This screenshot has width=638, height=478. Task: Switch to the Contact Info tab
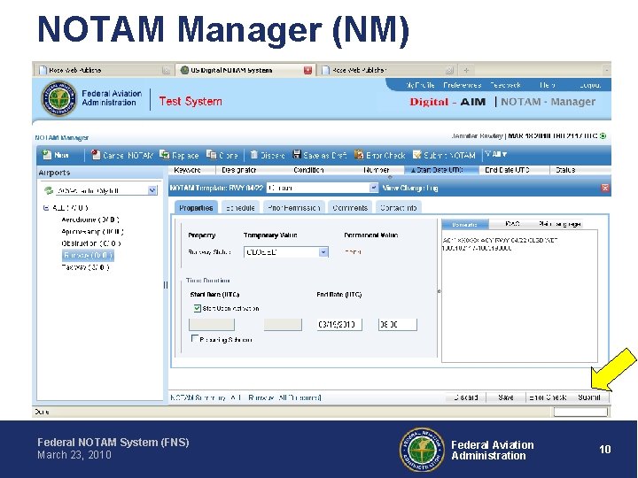pyautogui.click(x=399, y=208)
